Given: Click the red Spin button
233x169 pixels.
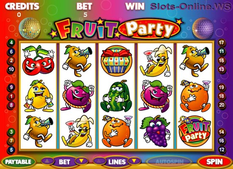Looking at the screenshot, I should pyautogui.click(x=214, y=162).
